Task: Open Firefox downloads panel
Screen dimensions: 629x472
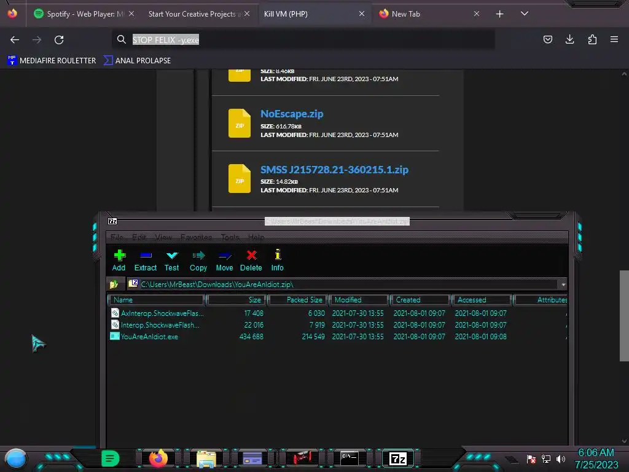Action: click(569, 39)
